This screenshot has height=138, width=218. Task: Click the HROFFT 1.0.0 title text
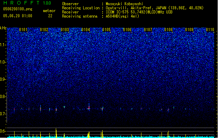pyautogui.click(x=27, y=3)
